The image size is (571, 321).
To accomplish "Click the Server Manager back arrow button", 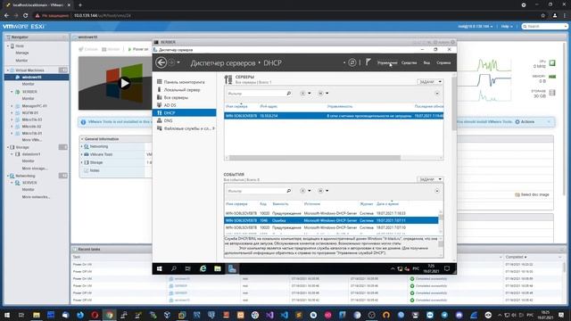I will point(161,62).
